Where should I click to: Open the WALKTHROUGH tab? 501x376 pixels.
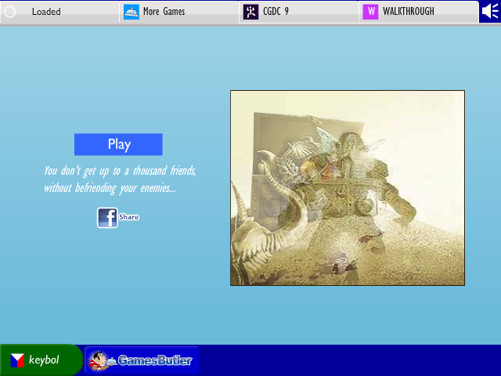coord(419,12)
